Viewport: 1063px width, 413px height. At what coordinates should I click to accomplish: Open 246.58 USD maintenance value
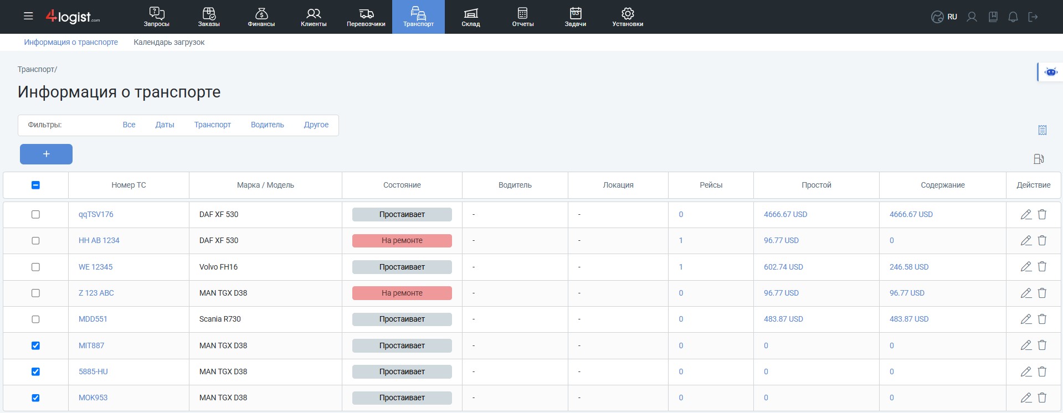coord(909,267)
